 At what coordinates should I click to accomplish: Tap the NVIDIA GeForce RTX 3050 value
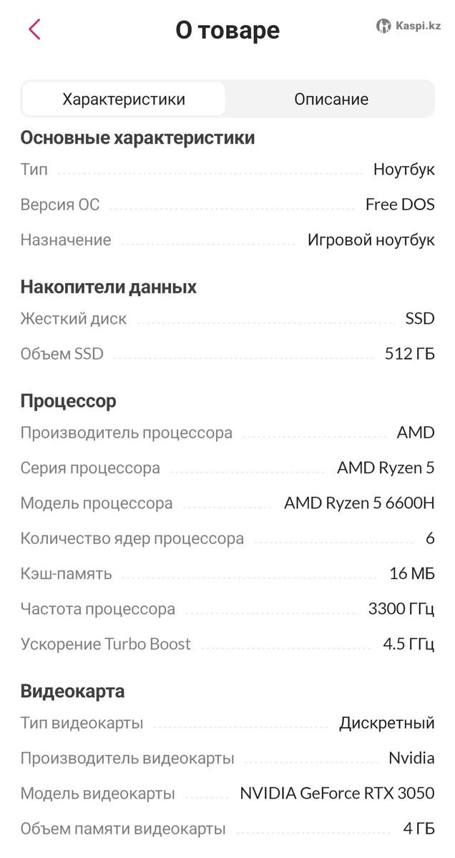(337, 794)
